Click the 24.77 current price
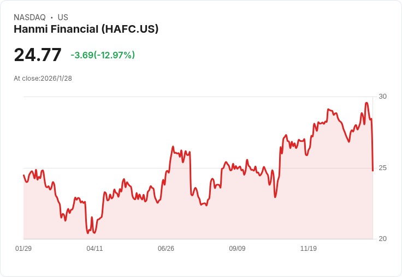 point(38,55)
